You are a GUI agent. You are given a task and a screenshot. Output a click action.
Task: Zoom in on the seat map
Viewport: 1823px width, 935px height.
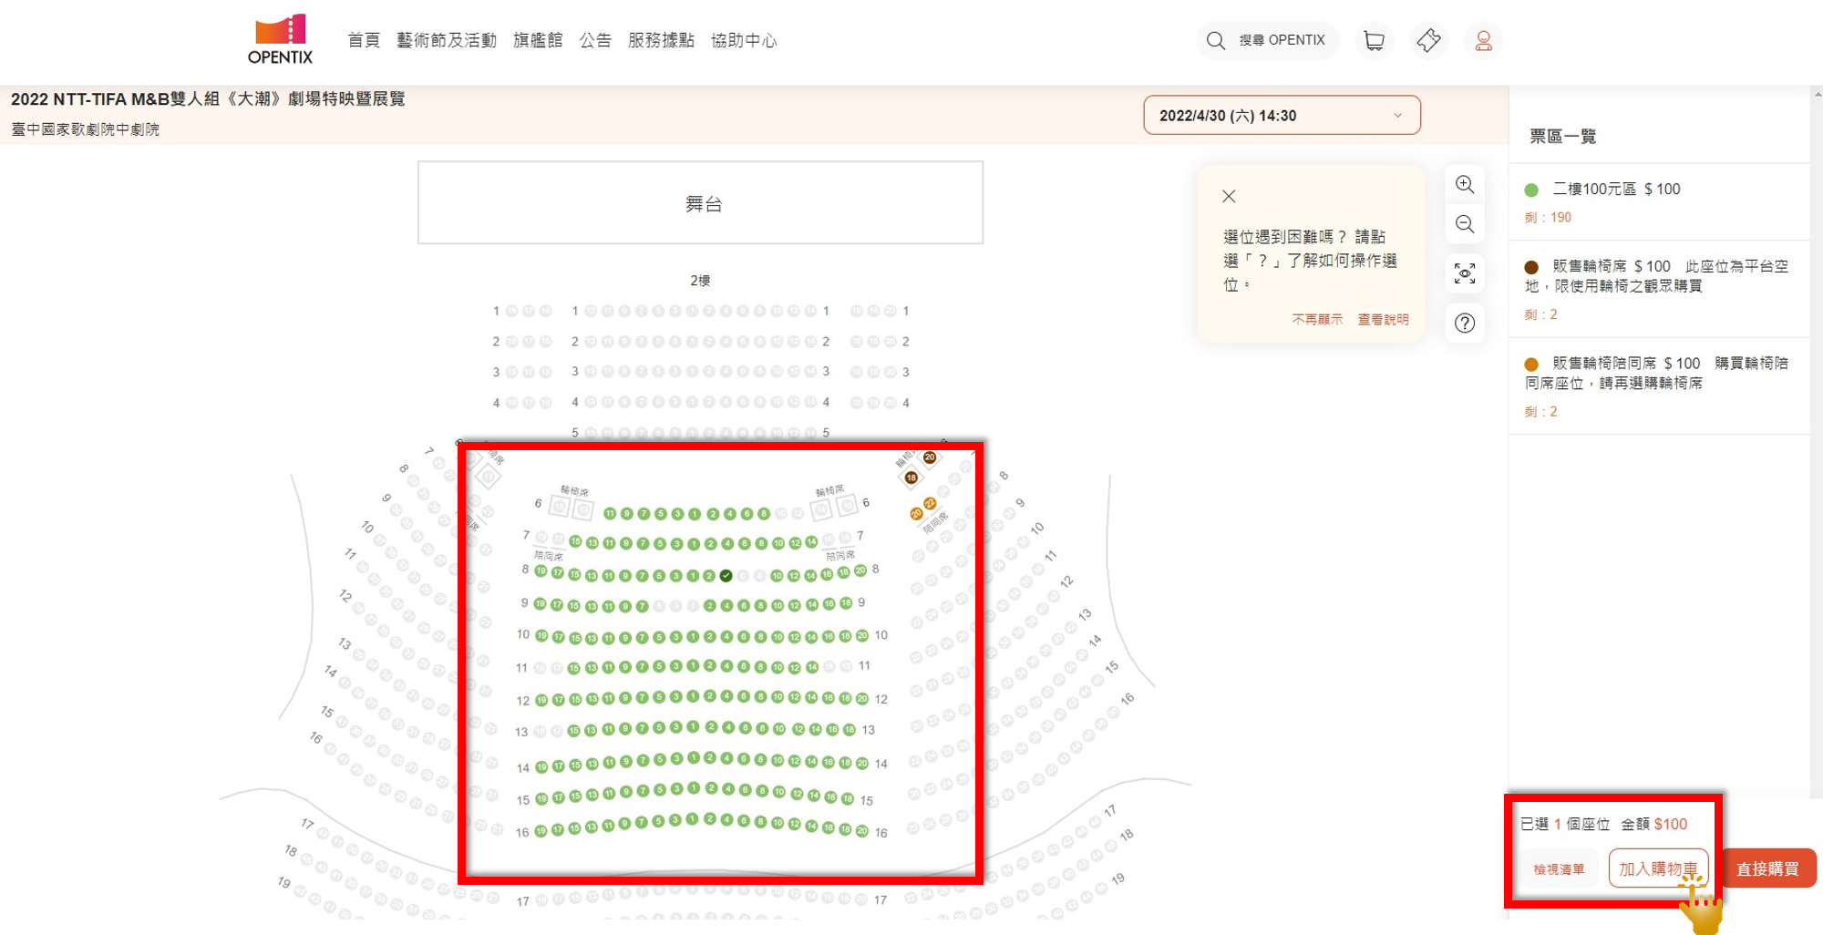(1465, 184)
